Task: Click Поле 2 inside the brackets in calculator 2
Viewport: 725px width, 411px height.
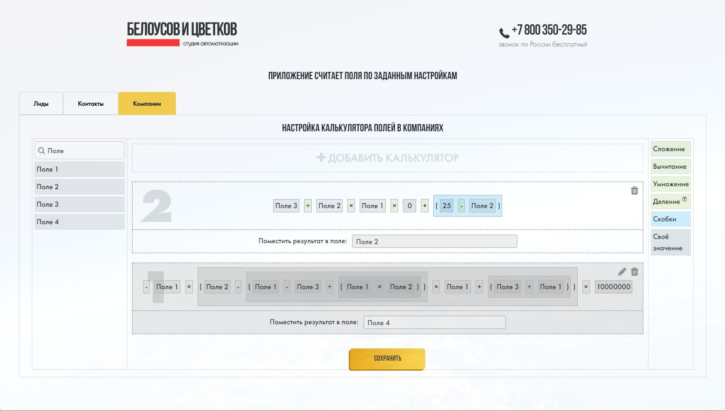Action: pyautogui.click(x=482, y=206)
